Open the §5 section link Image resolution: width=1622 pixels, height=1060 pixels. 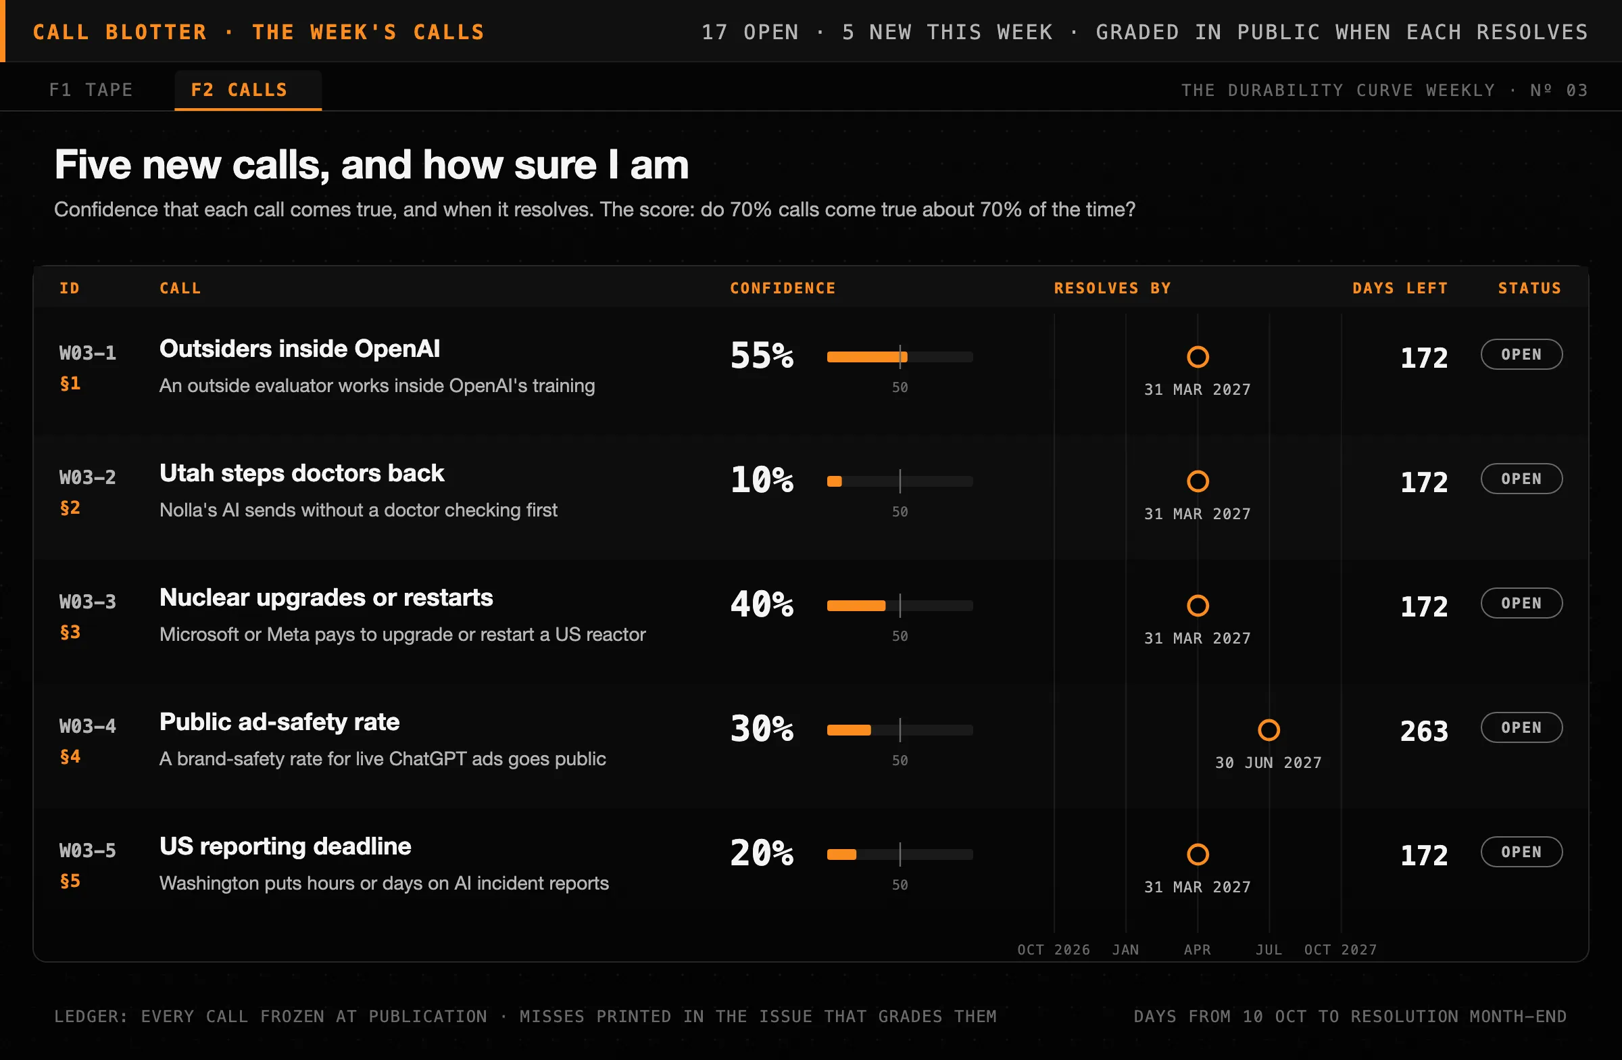pyautogui.click(x=70, y=881)
